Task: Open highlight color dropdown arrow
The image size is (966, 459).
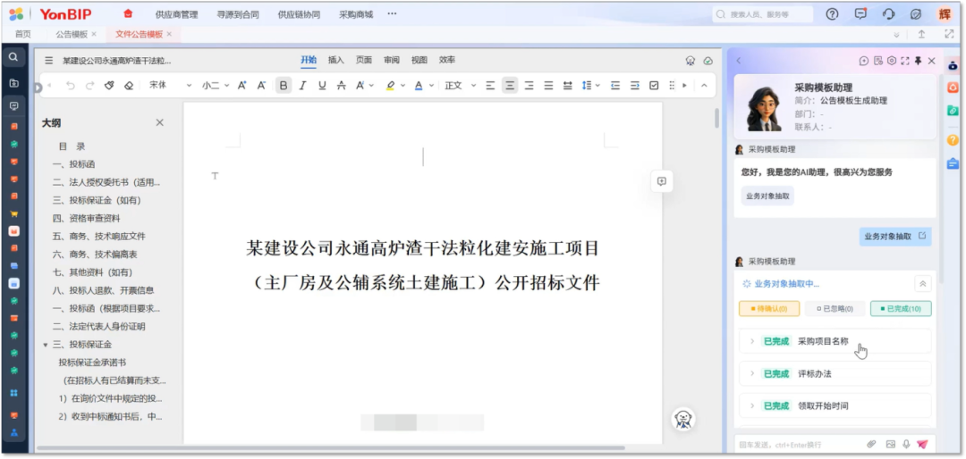Action: click(402, 86)
